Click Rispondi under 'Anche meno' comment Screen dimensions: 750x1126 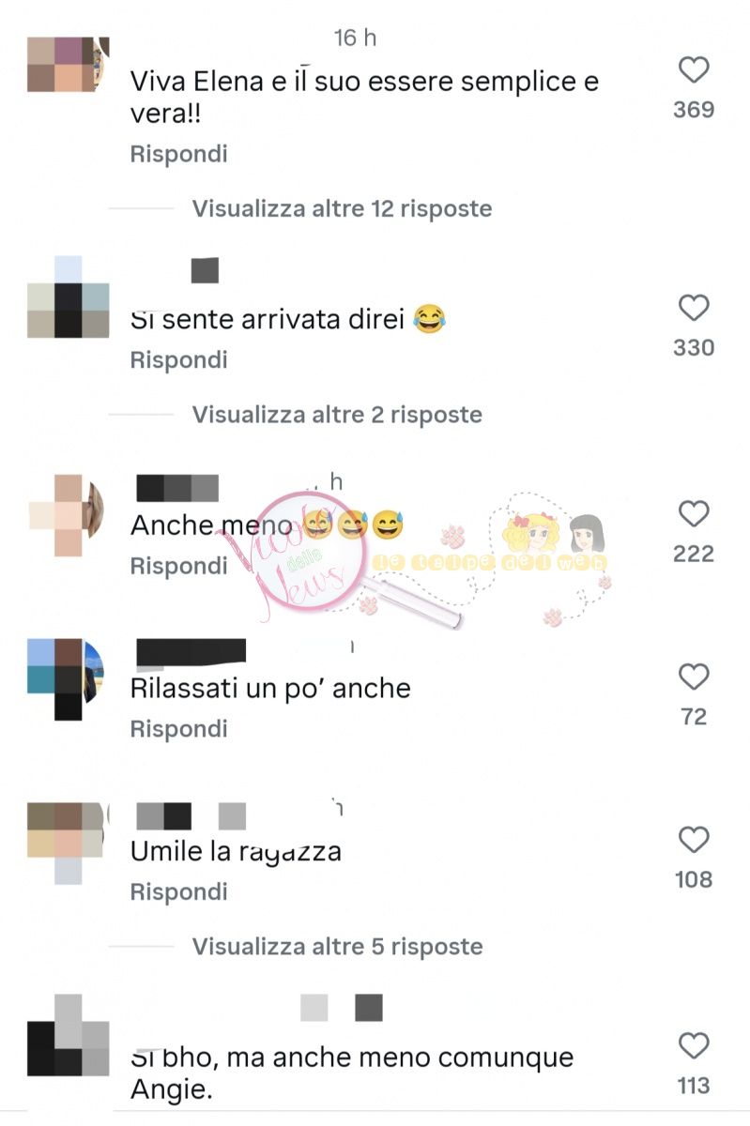click(x=178, y=567)
